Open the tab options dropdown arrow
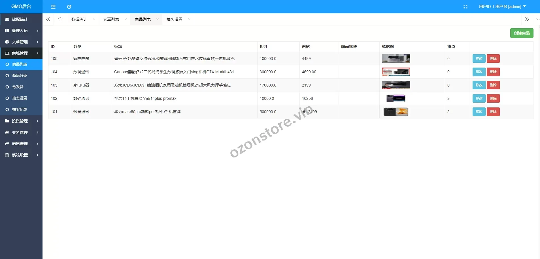The image size is (540, 259). (x=538, y=19)
